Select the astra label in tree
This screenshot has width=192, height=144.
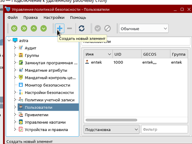[23, 41]
